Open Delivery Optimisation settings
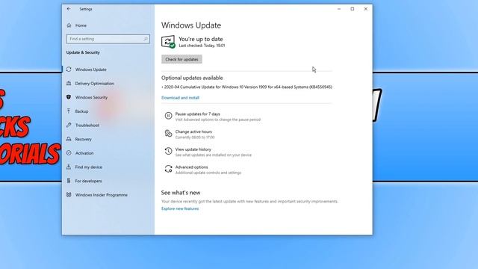The image size is (478, 269). (95, 83)
